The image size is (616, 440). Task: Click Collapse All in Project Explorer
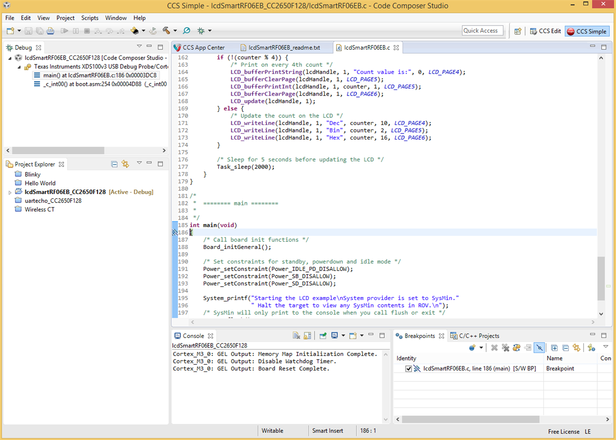(x=114, y=164)
